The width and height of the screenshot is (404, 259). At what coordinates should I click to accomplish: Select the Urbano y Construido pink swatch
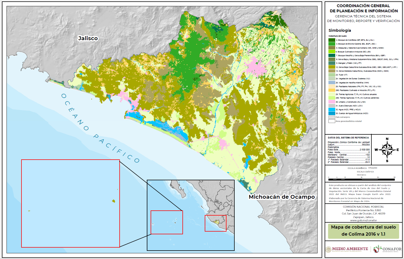click(x=332, y=102)
